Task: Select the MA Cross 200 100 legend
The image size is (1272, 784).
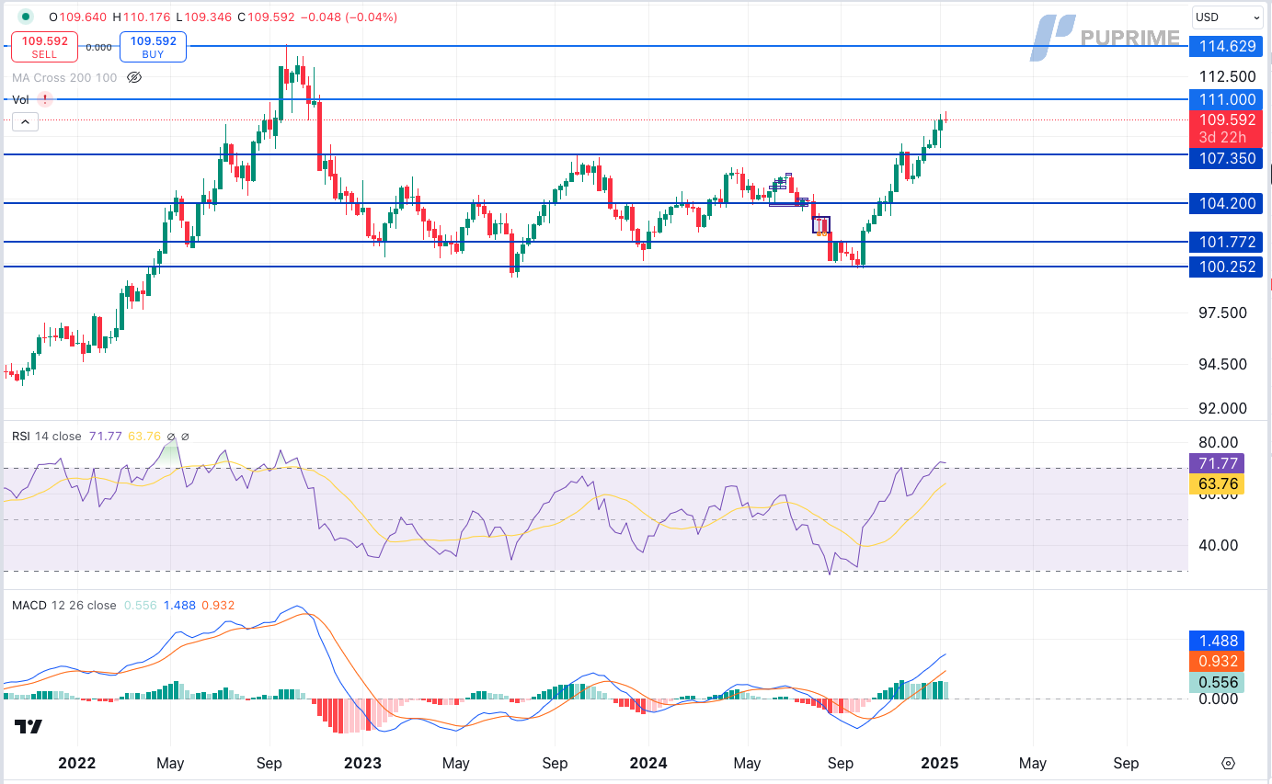Action: click(64, 77)
